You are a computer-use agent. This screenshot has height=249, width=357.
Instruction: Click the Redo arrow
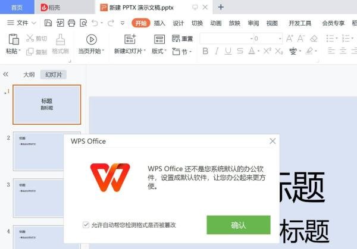(111, 23)
